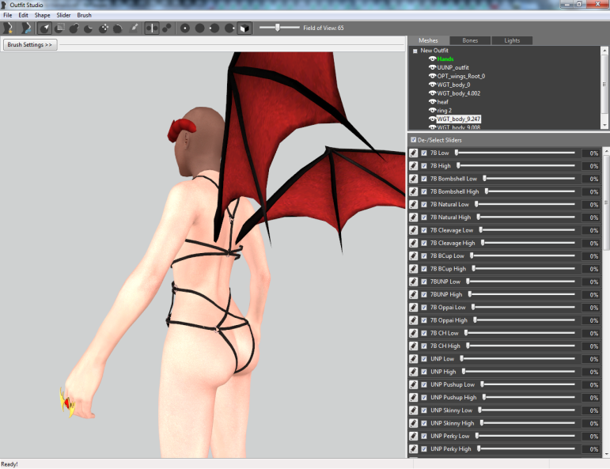
Task: Select the Inflate brush tool
Action: (74, 28)
